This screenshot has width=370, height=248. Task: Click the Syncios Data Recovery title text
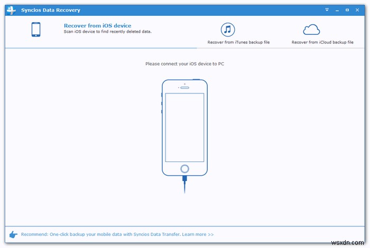(x=51, y=10)
